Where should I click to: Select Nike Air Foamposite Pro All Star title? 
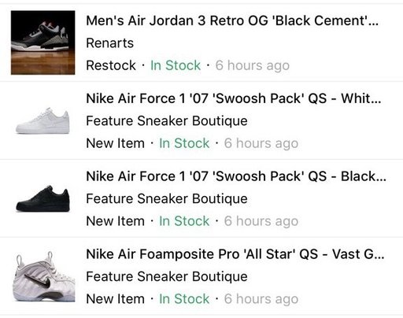(235, 254)
